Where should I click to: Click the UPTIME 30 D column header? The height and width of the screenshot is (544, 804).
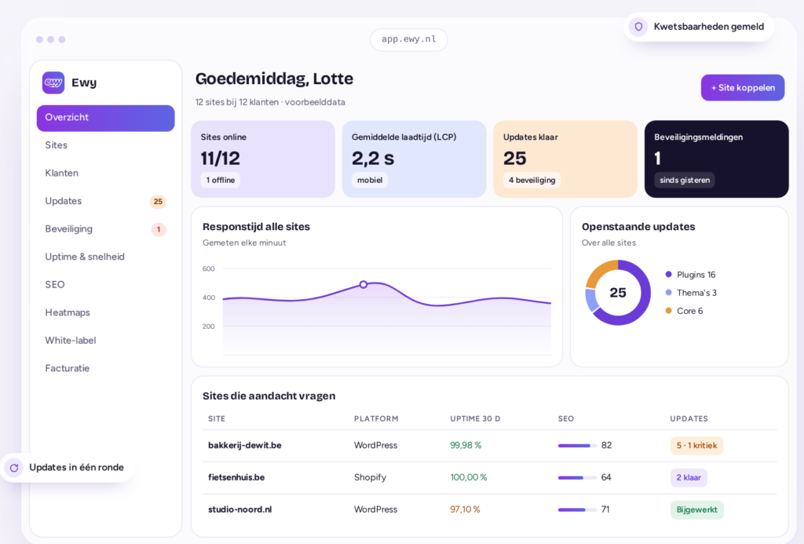[475, 419]
